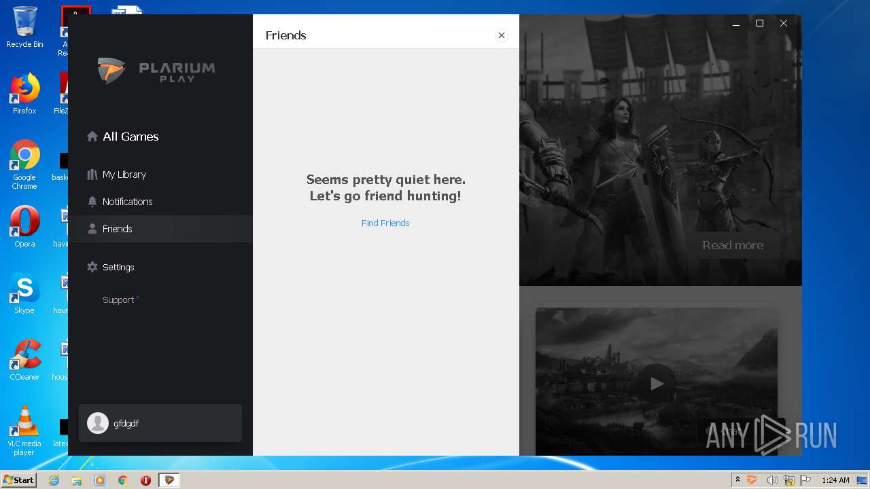Open the Opera desktop shortcut
Image resolution: width=870 pixels, height=489 pixels.
24,227
